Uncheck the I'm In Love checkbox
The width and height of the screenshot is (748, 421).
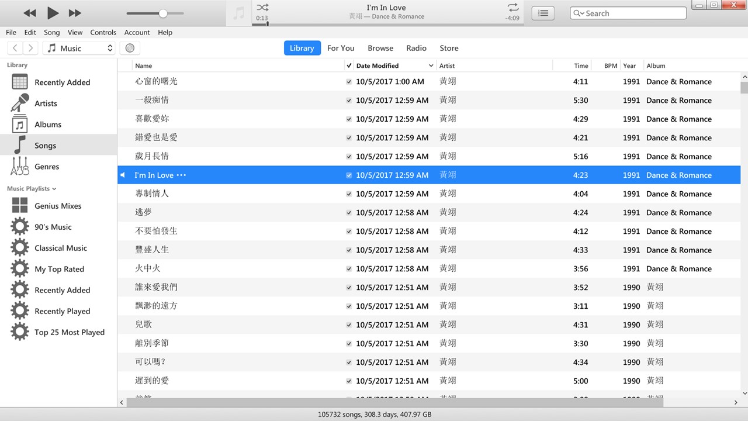point(349,175)
